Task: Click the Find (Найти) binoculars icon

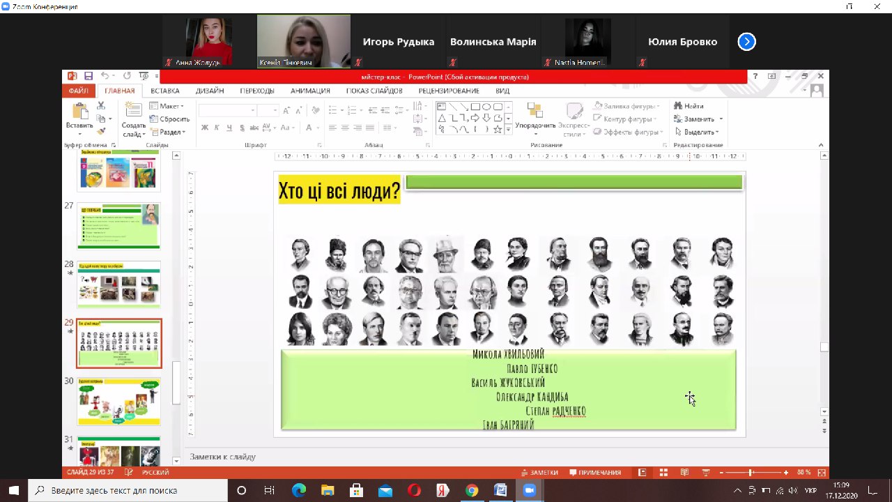Action: (x=678, y=106)
